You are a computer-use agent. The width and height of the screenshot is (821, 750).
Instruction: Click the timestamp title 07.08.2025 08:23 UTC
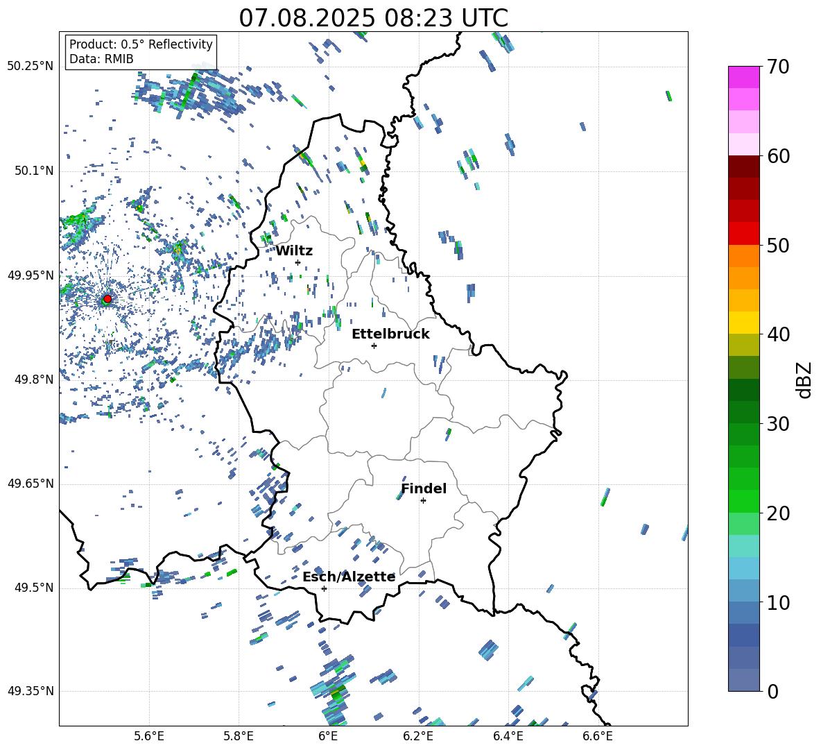pos(373,18)
